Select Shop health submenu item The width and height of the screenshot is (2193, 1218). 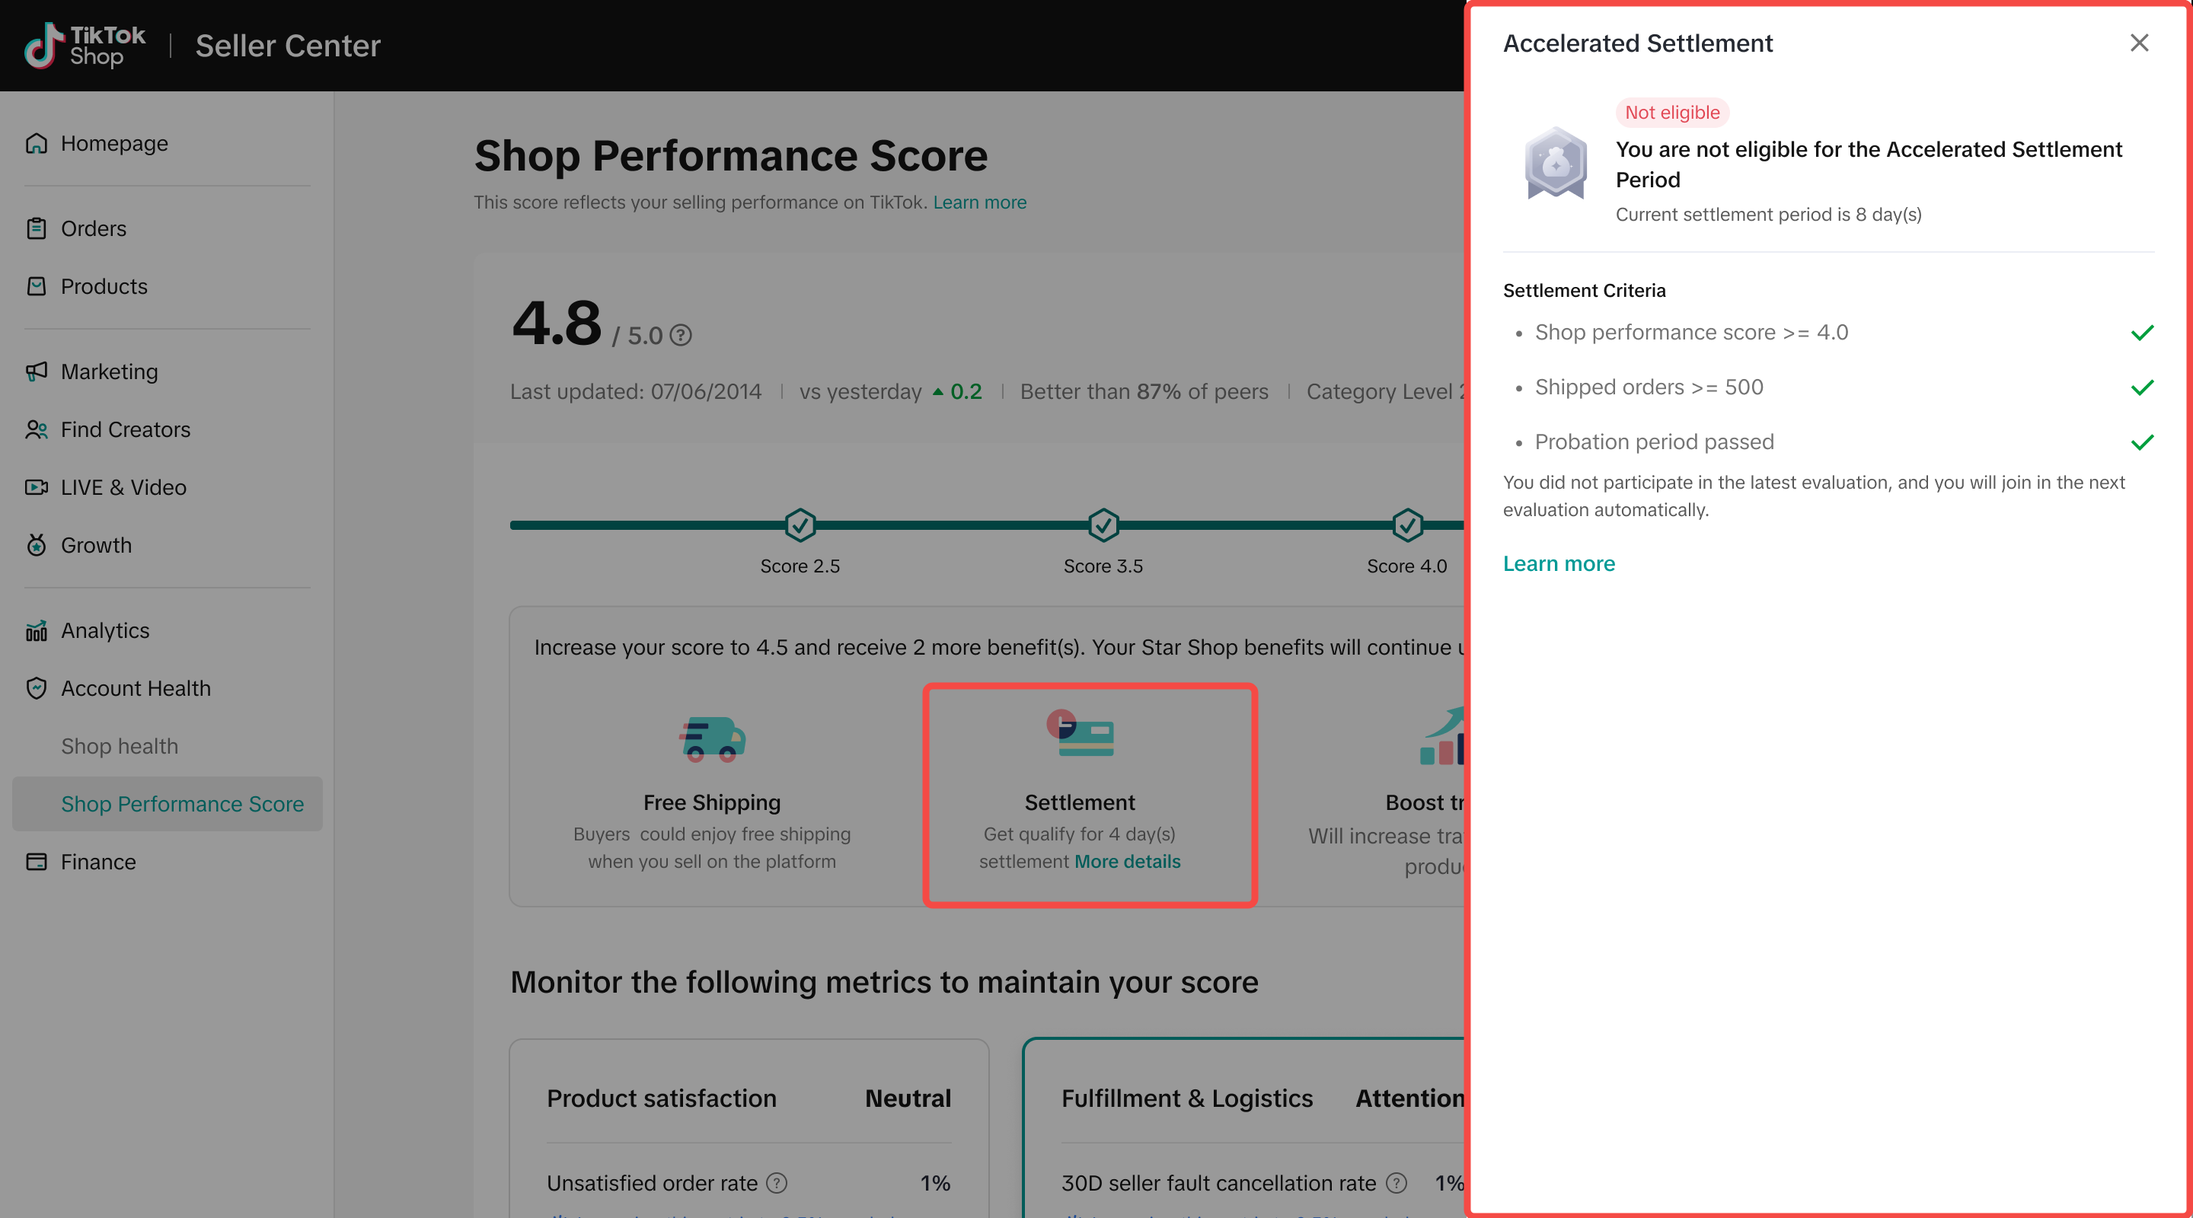point(120,745)
